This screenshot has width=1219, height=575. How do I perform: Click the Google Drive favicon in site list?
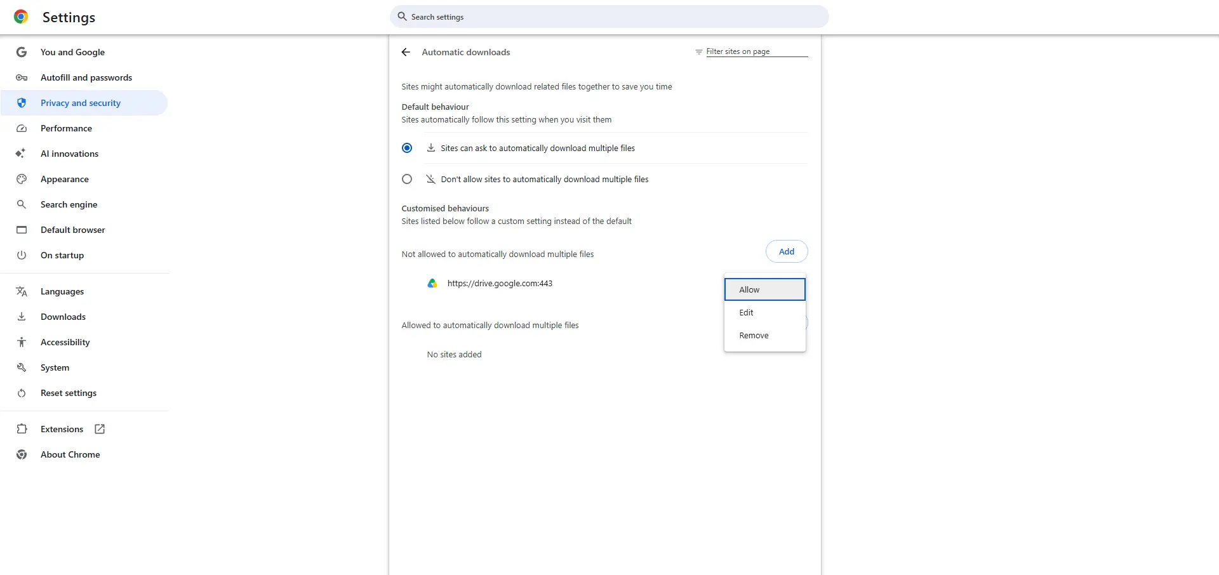click(432, 284)
